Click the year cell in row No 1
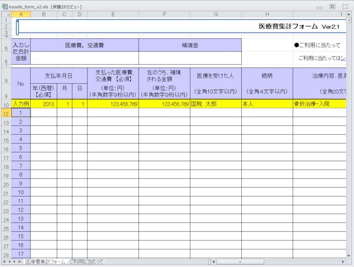 pyautogui.click(x=44, y=113)
